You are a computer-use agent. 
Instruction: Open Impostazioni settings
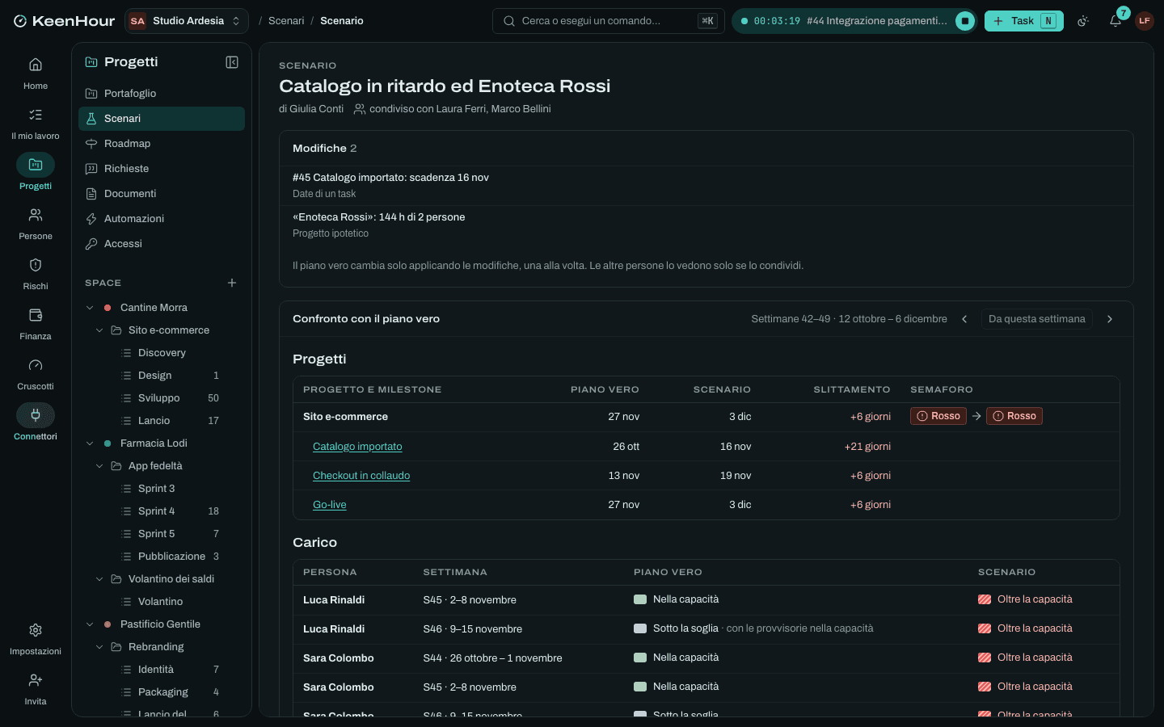36,639
